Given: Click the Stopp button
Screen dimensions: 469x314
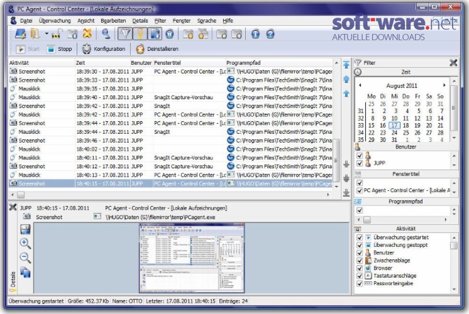Looking at the screenshot, I should pyautogui.click(x=59, y=49).
